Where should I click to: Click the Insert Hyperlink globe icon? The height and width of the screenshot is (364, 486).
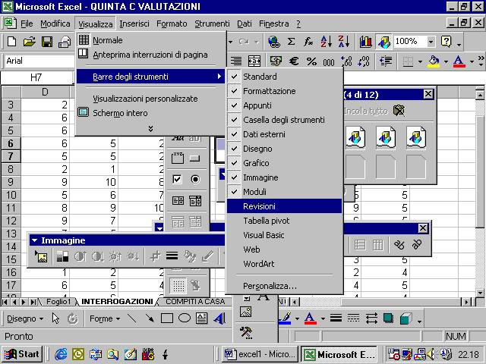pyautogui.click(x=273, y=42)
